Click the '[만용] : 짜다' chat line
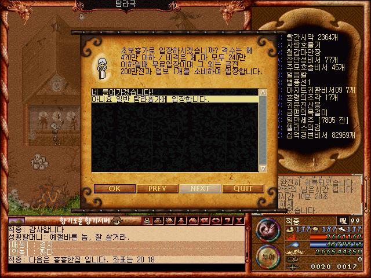Image resolution: width=371 pixels, height=278 pixels. pyautogui.click(x=31, y=252)
